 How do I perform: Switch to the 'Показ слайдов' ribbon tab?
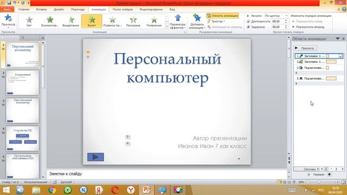123,9
